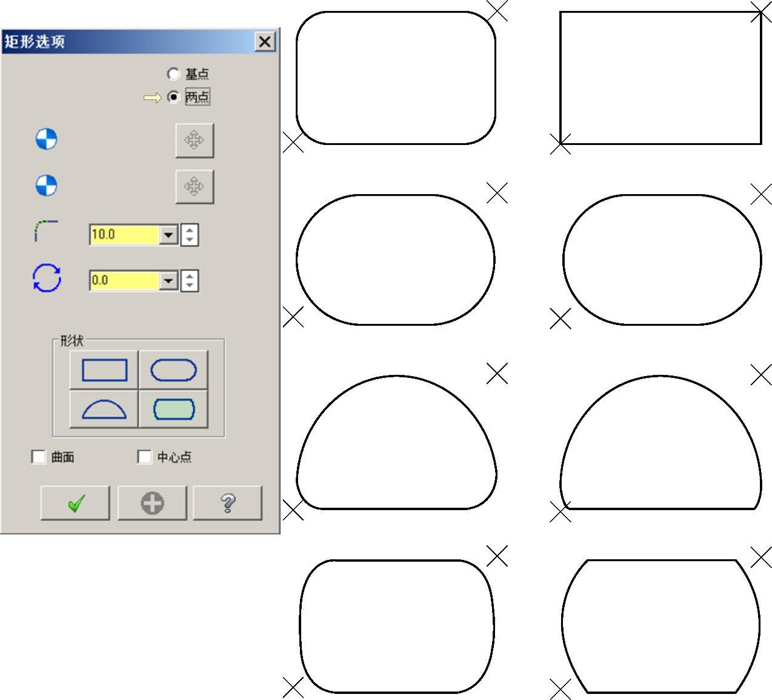Open help with the question mark button
Viewport: 772px width, 700px height.
[228, 503]
